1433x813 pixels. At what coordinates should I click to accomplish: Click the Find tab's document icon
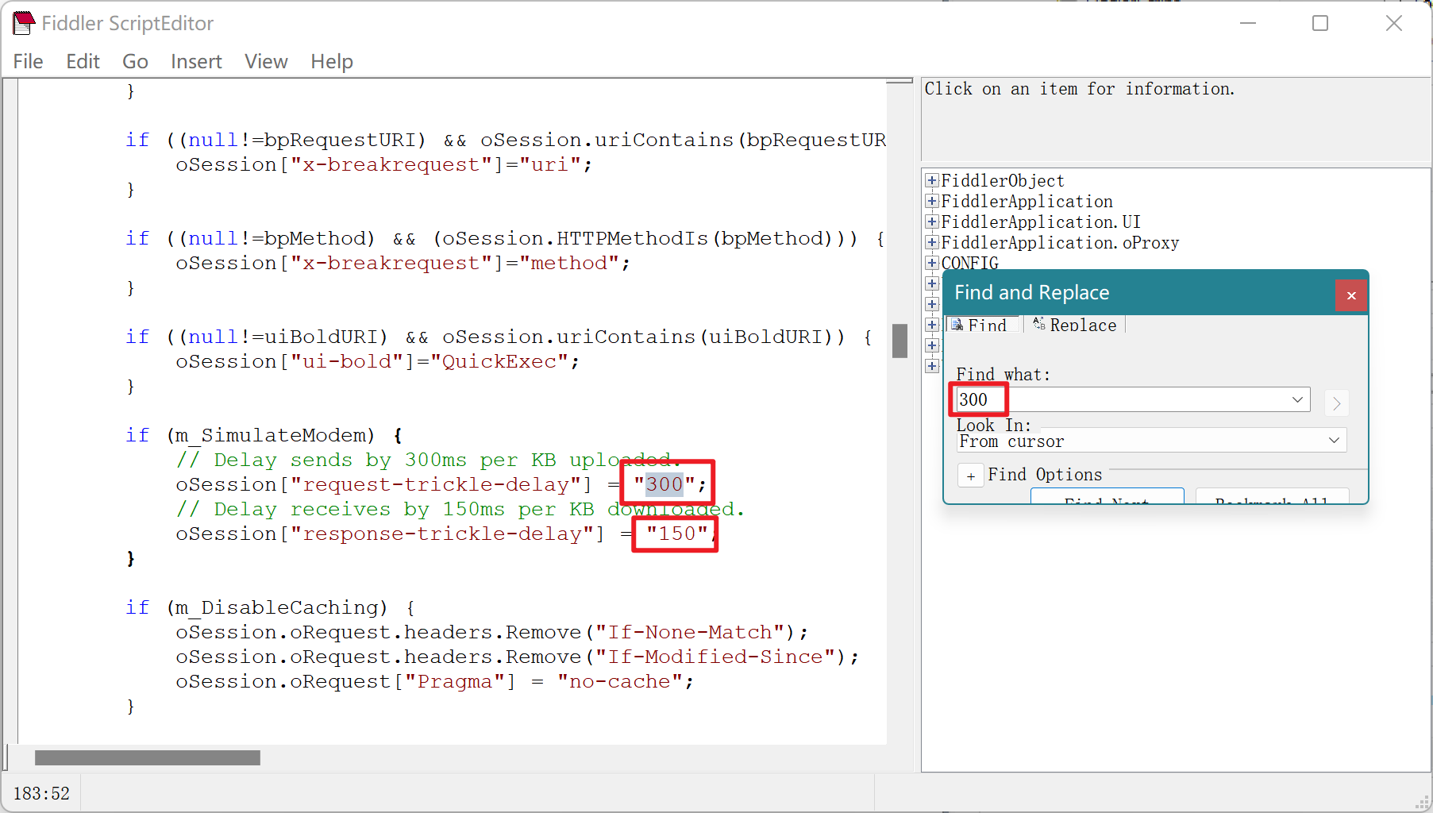[957, 324]
